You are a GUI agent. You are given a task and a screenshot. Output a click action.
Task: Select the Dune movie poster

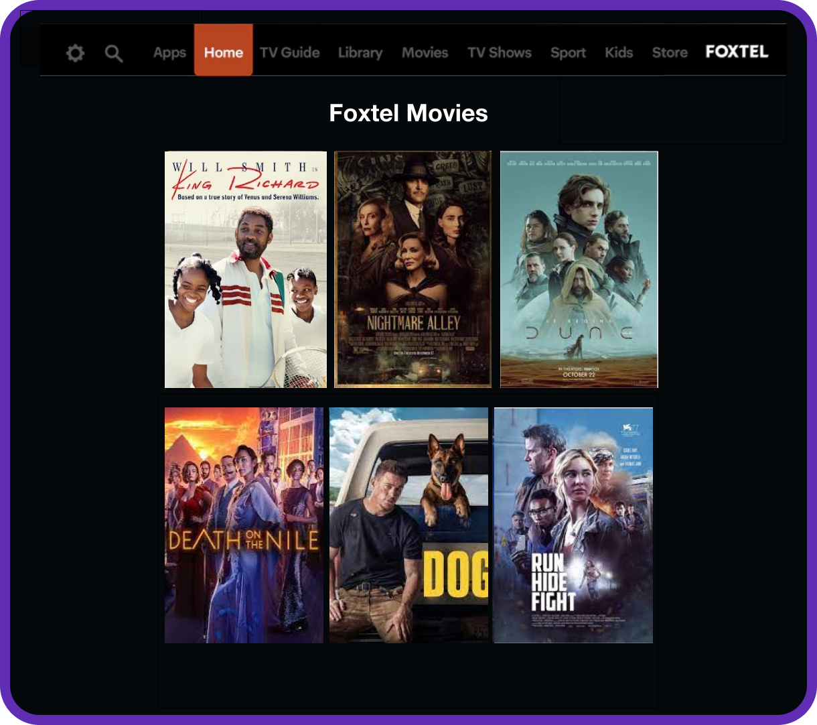pos(579,269)
